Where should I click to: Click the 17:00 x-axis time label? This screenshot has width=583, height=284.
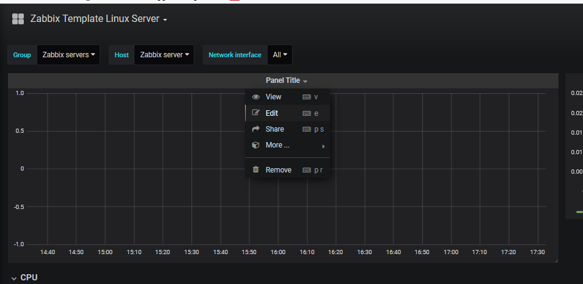450,252
